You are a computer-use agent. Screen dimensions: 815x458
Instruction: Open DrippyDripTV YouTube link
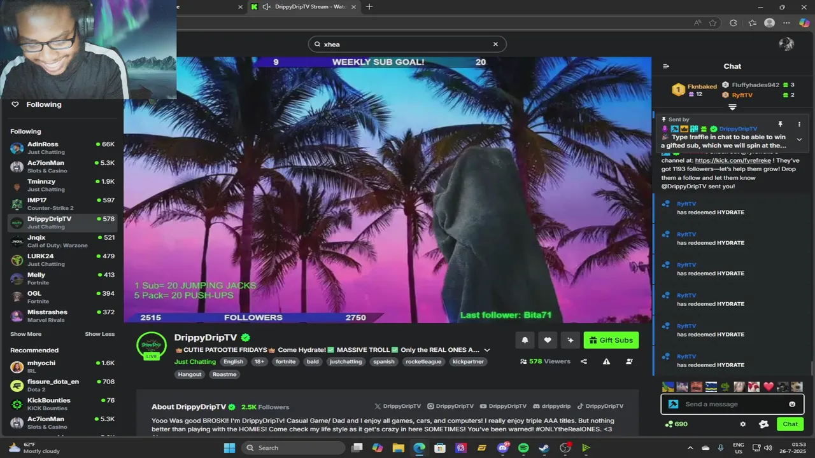tap(504, 406)
